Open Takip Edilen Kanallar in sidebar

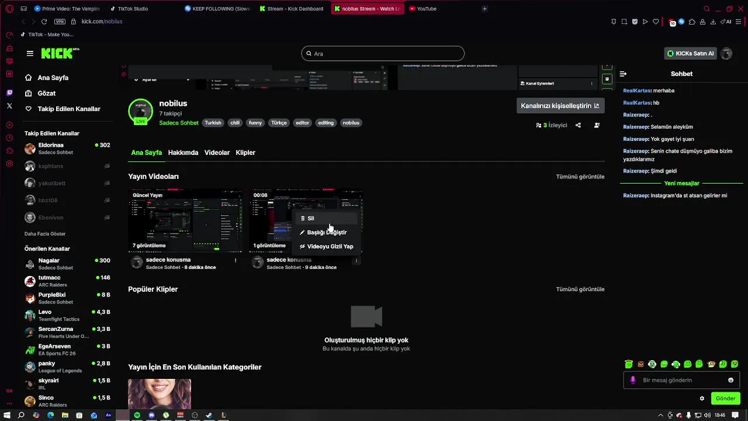[63, 109]
